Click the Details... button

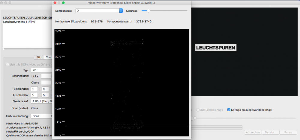[x=270, y=132]
